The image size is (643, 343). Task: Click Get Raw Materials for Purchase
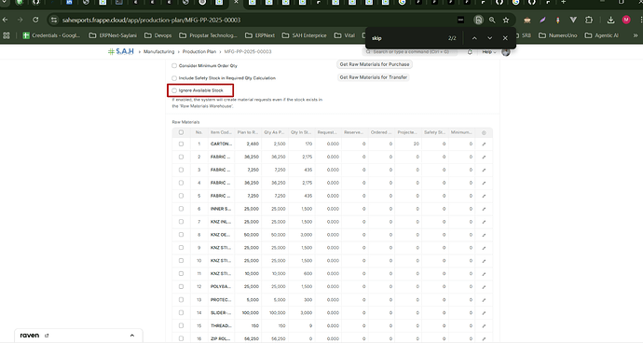pos(375,64)
